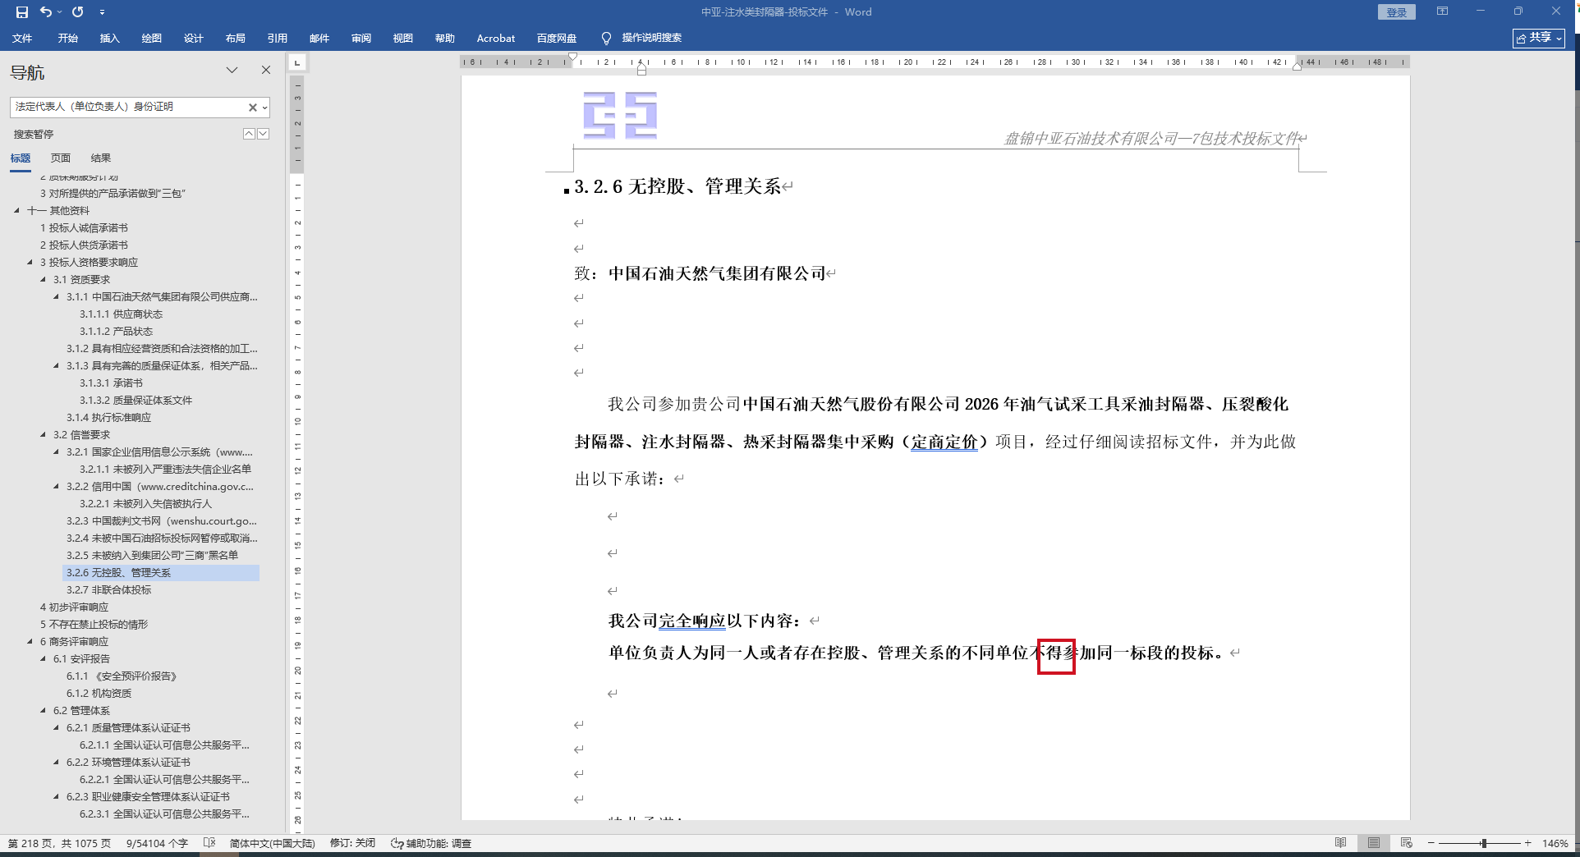Collapse the 3.2.1 国家企业信用信息公示系统 heading
1580x857 pixels.
point(56,452)
